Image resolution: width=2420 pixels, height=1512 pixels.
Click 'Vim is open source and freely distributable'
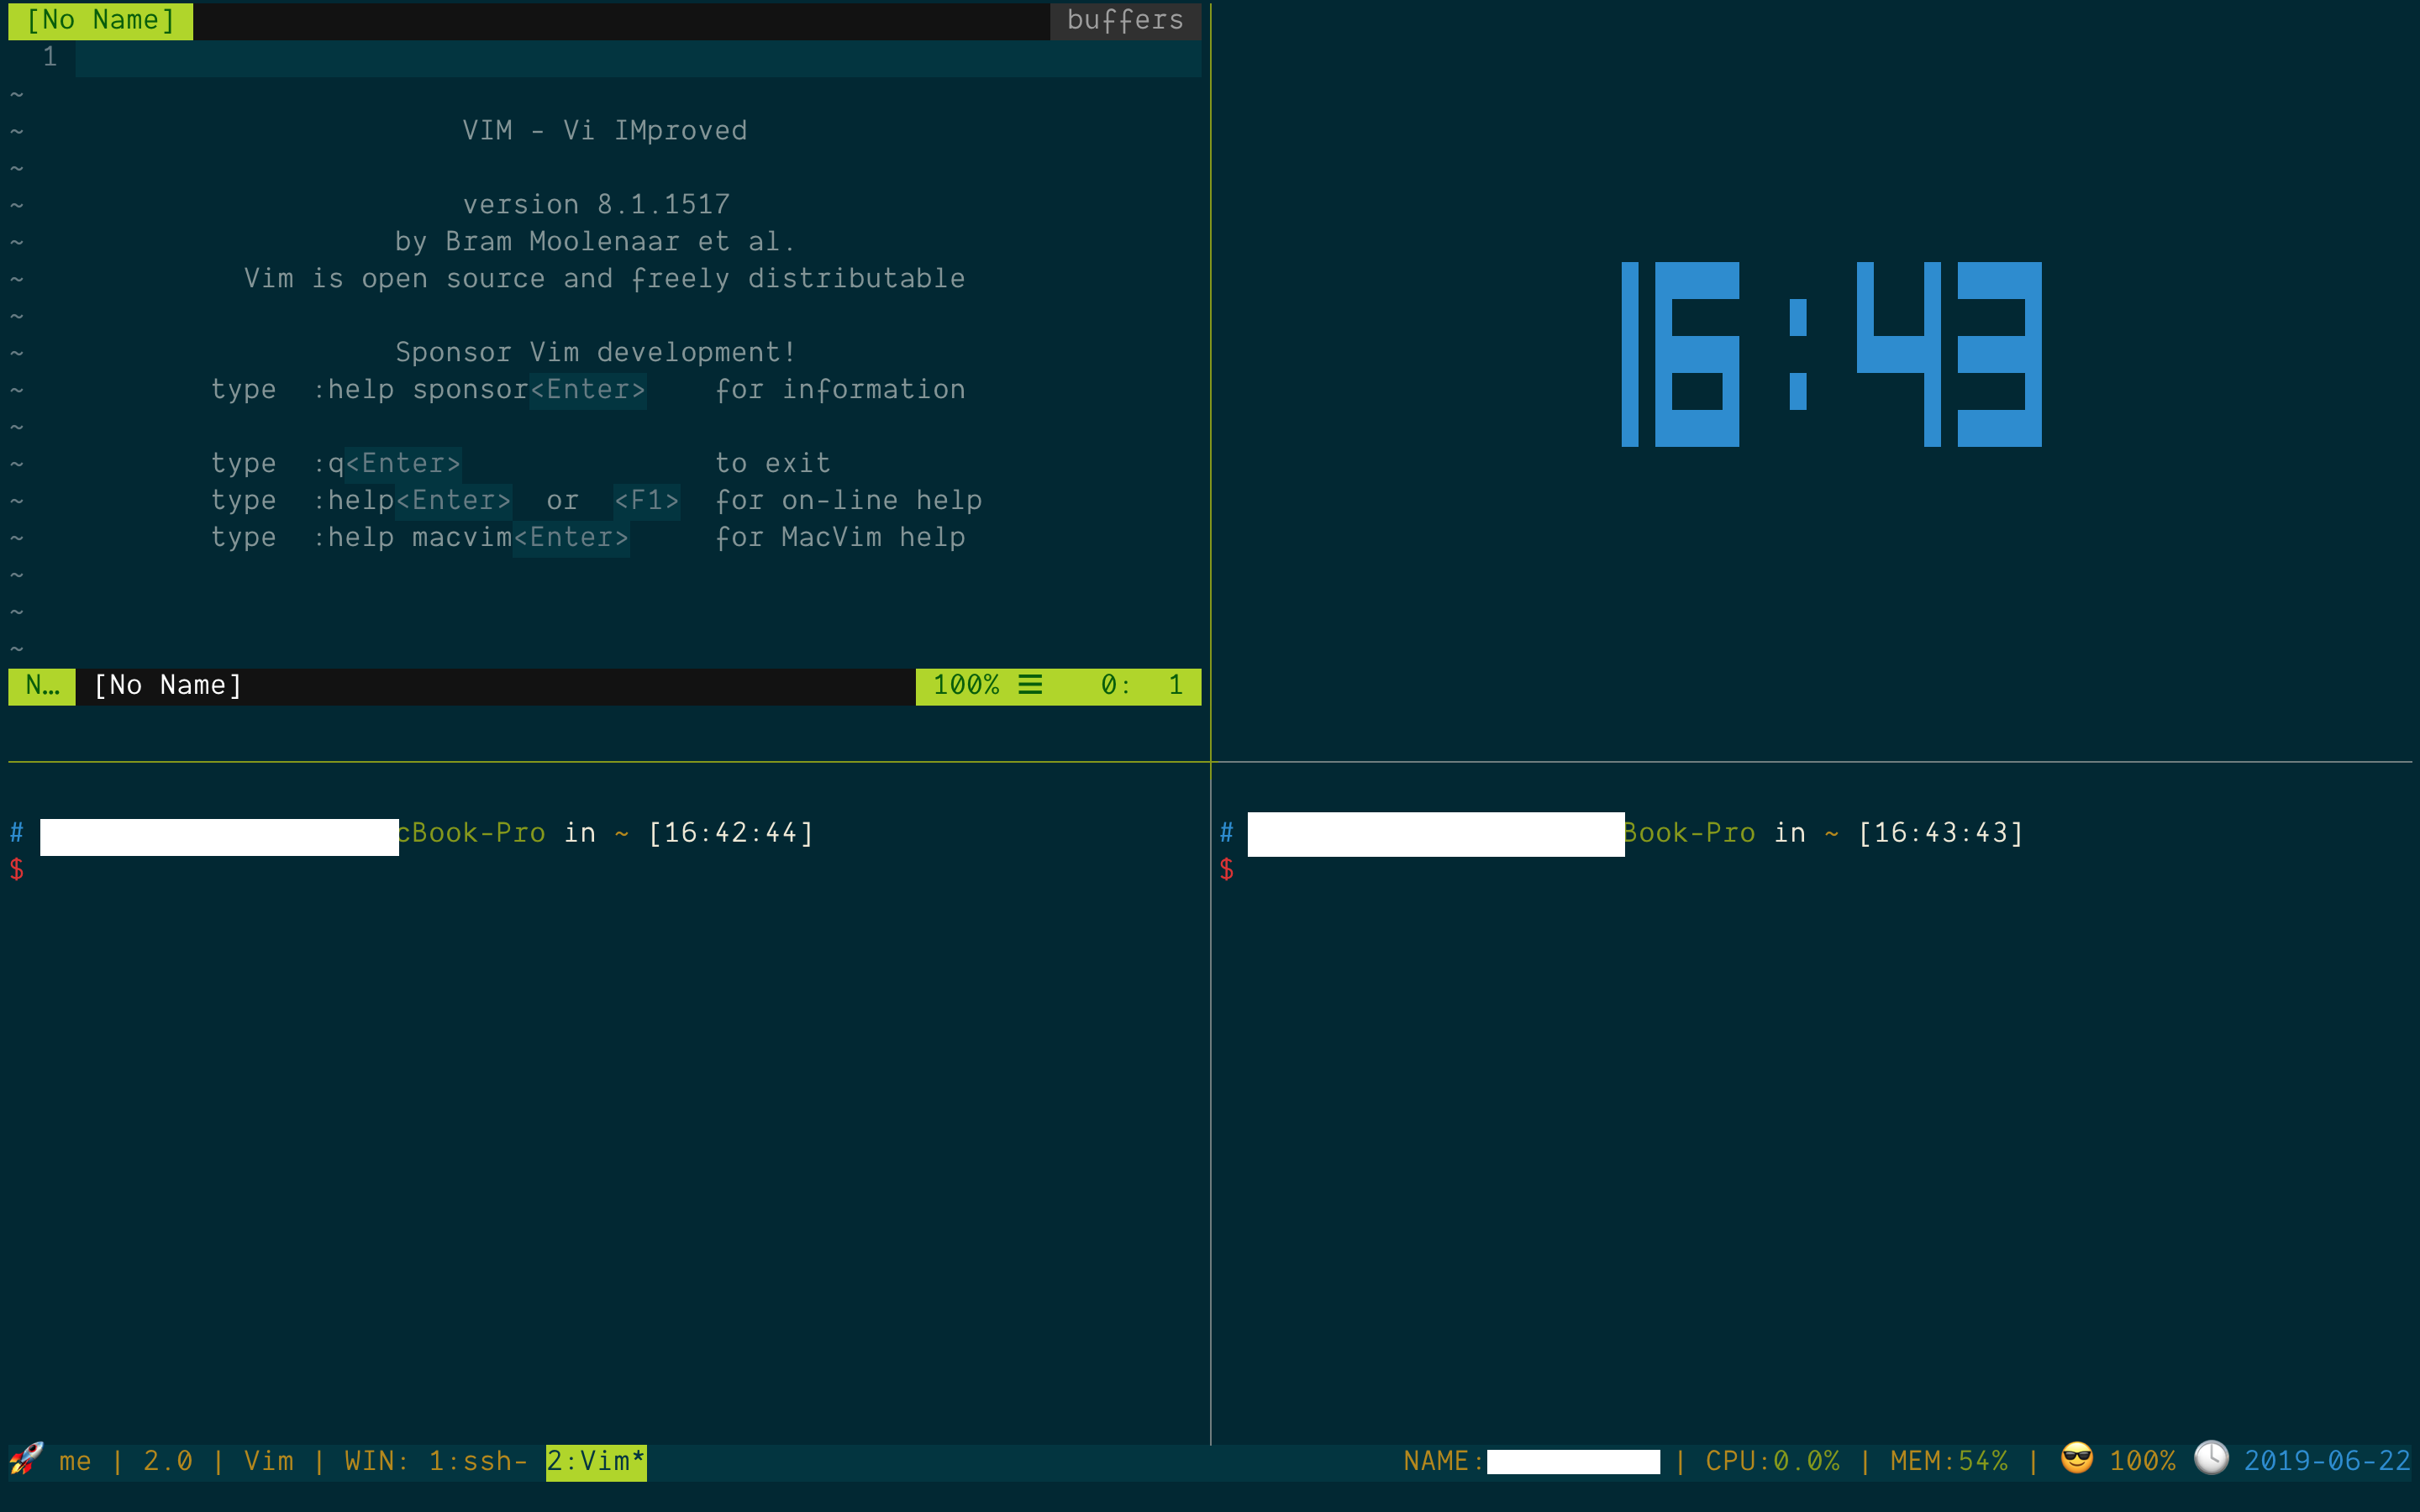coord(604,279)
